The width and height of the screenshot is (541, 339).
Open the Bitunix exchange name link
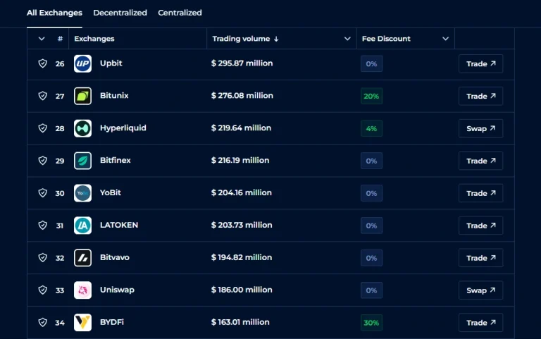click(114, 96)
